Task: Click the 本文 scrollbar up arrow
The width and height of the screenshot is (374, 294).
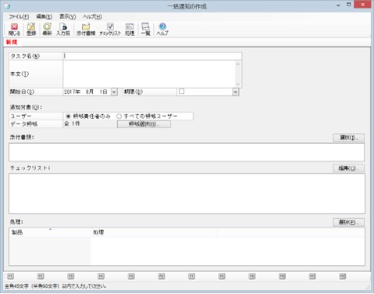Action: pyautogui.click(x=238, y=64)
